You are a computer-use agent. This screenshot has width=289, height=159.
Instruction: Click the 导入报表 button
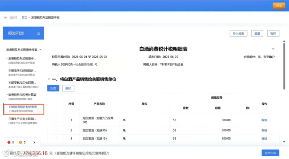[x=238, y=33]
